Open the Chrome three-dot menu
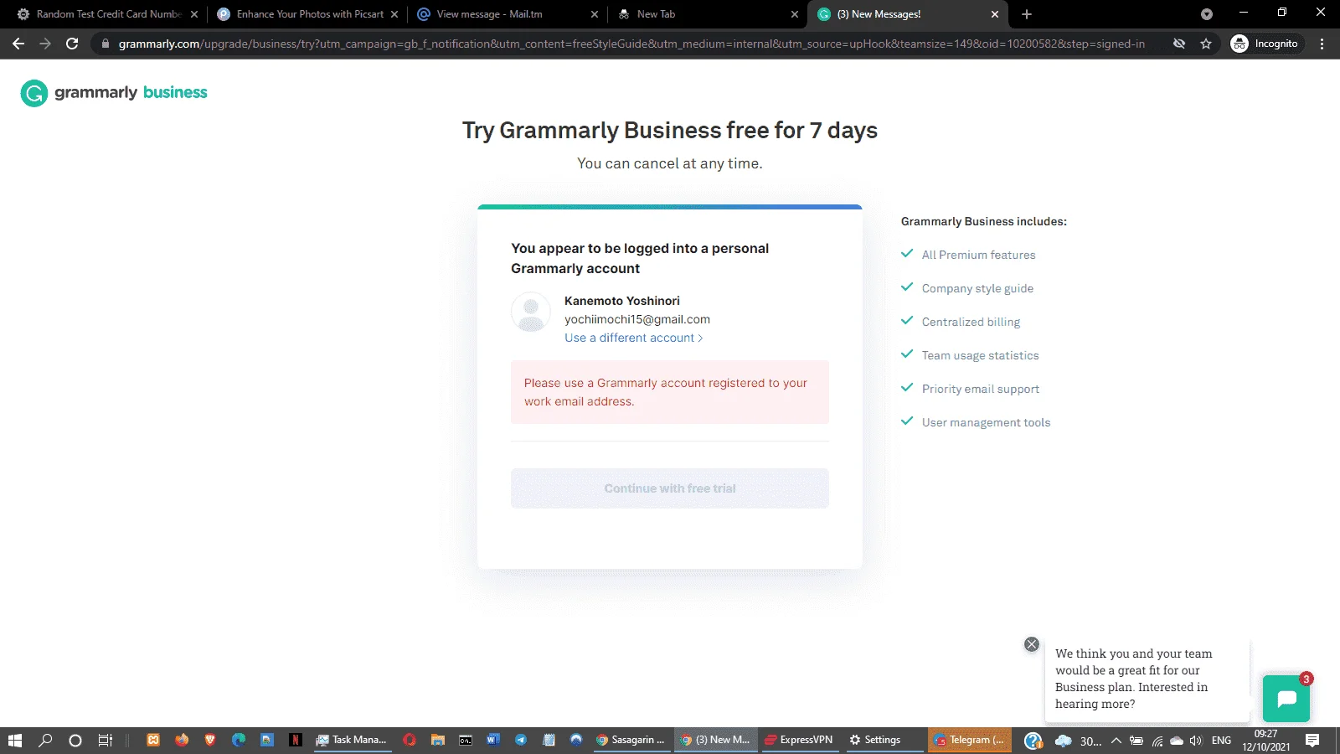 [x=1322, y=44]
